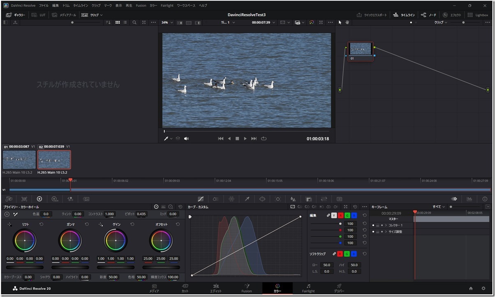Open the LUT browser panel

point(39,15)
